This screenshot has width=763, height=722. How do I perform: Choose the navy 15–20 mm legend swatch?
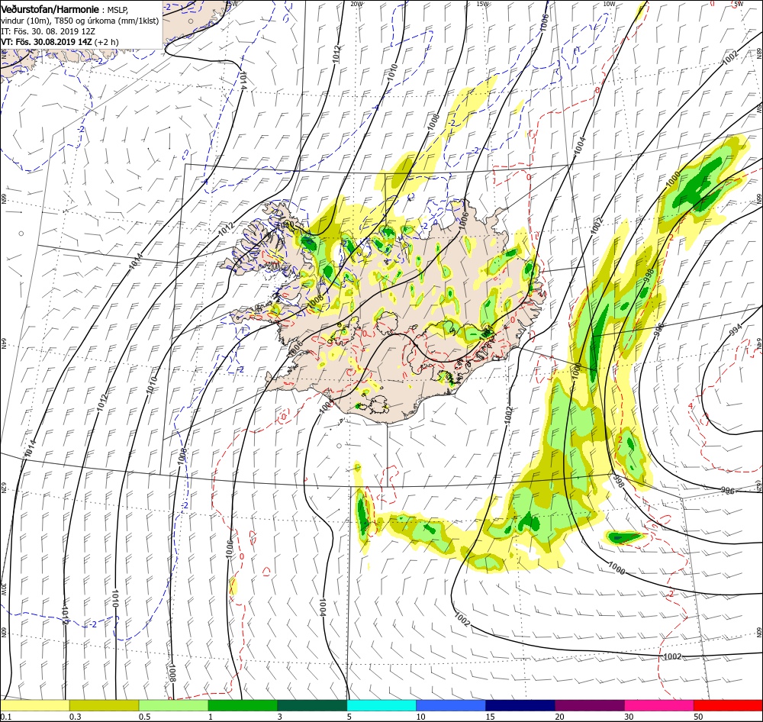click(x=520, y=705)
